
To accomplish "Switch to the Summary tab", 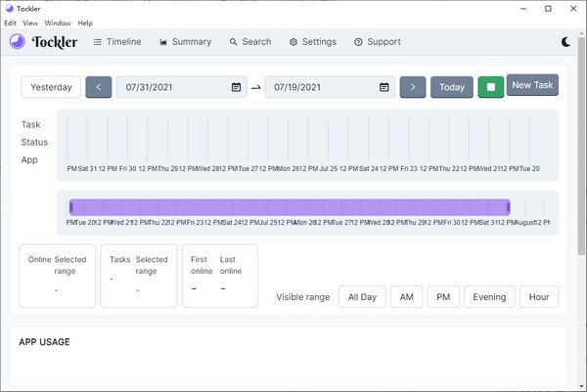I will point(184,42).
